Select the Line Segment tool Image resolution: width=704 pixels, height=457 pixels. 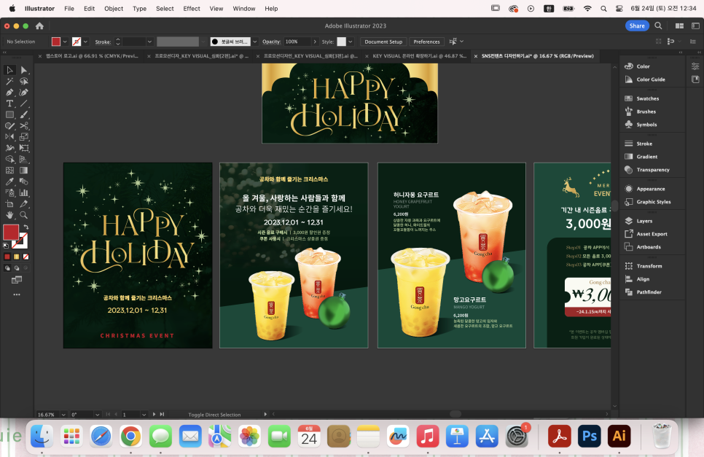pos(24,103)
